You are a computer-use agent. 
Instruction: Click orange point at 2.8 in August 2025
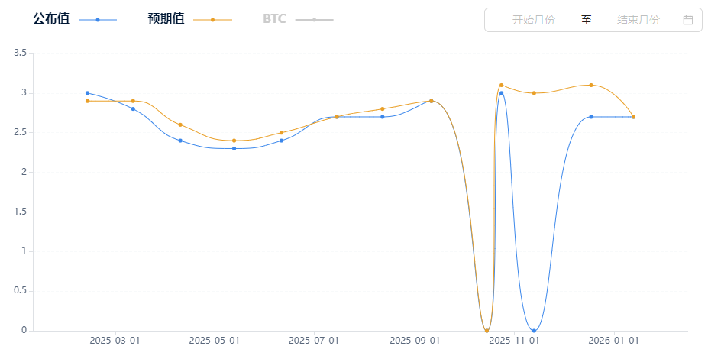(x=383, y=108)
